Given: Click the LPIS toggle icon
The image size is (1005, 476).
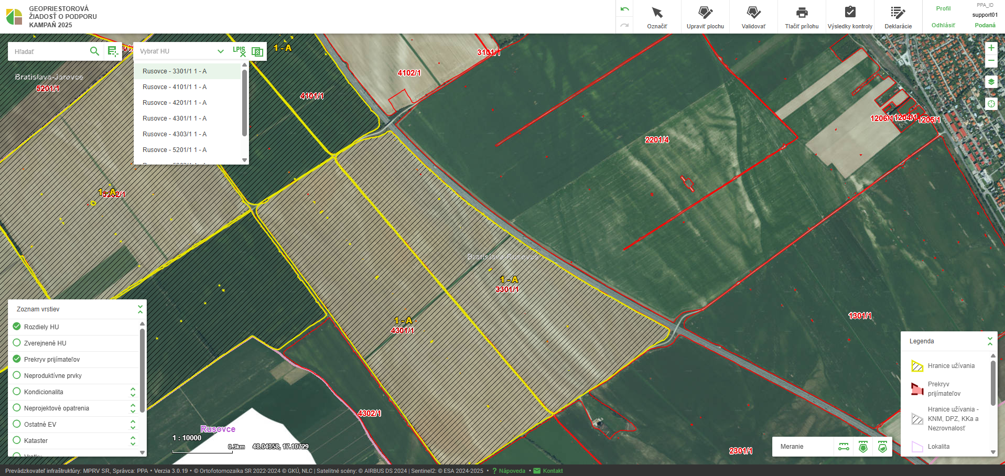Looking at the screenshot, I should click(239, 51).
